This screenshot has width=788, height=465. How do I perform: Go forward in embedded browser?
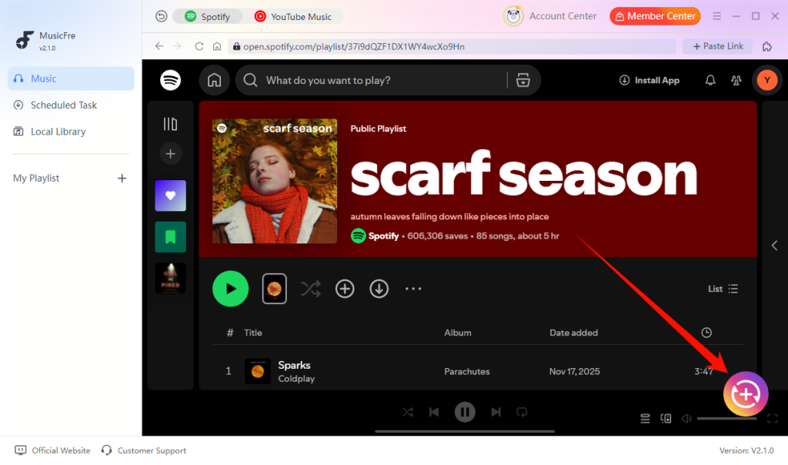(x=177, y=46)
